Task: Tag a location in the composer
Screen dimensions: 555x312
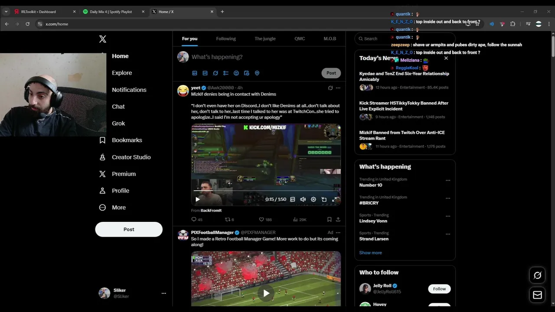Action: tap(257, 73)
